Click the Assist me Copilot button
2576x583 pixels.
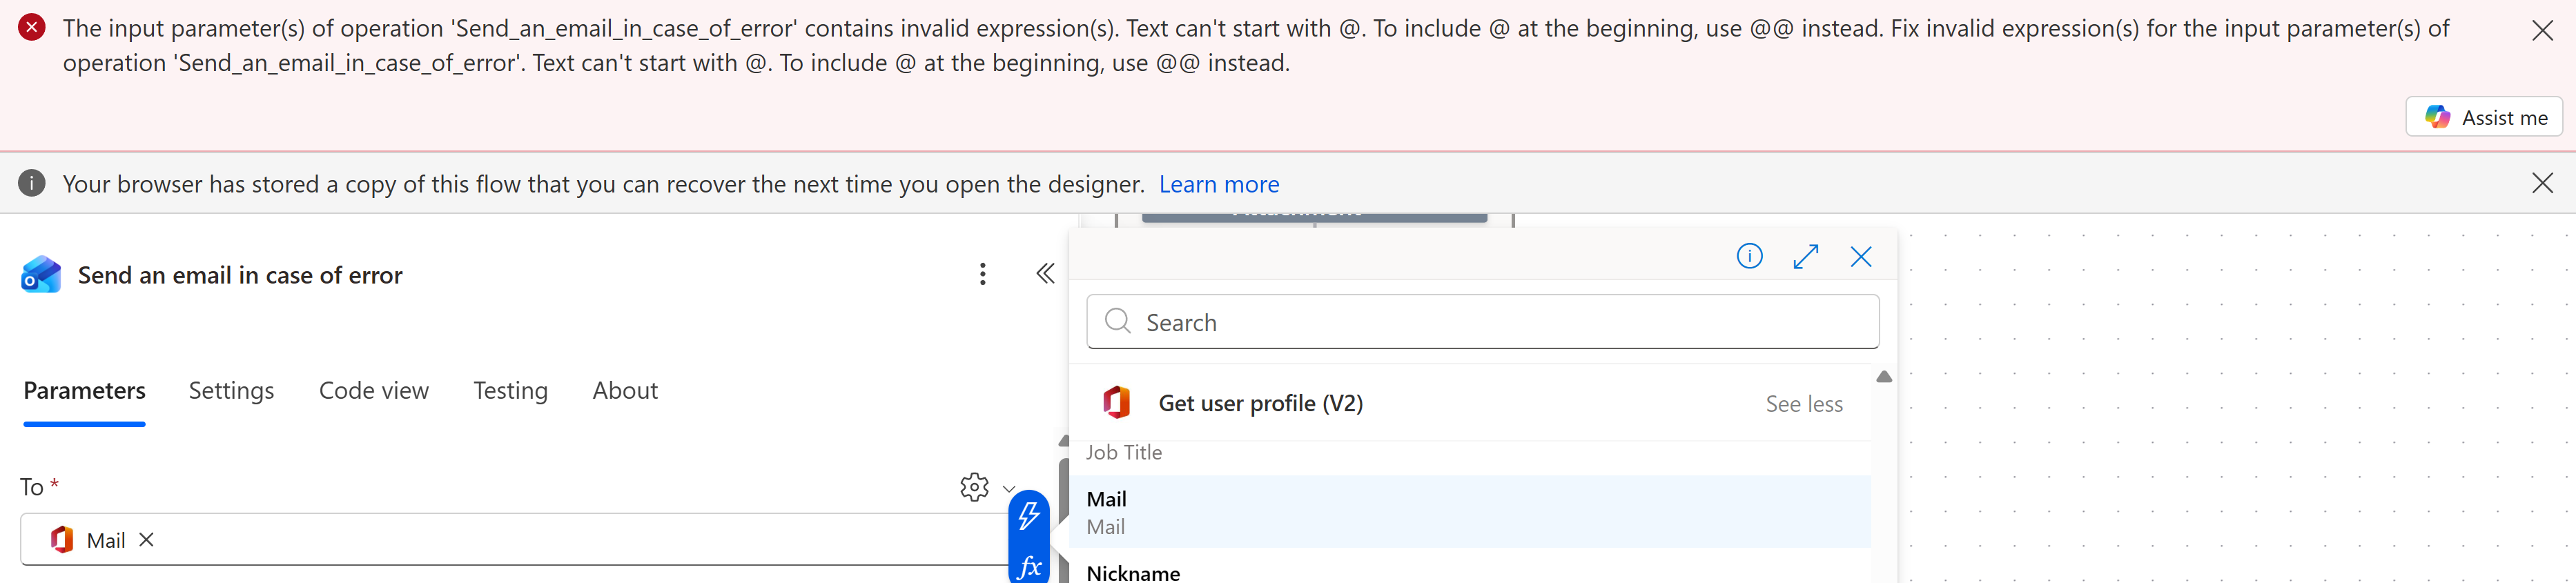(2484, 117)
